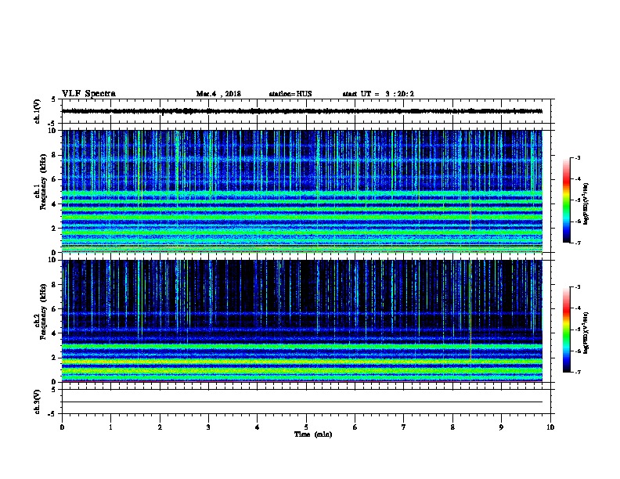Click the ch.1 colorbar log(PSD) units label
620x479 pixels.
tap(586, 203)
